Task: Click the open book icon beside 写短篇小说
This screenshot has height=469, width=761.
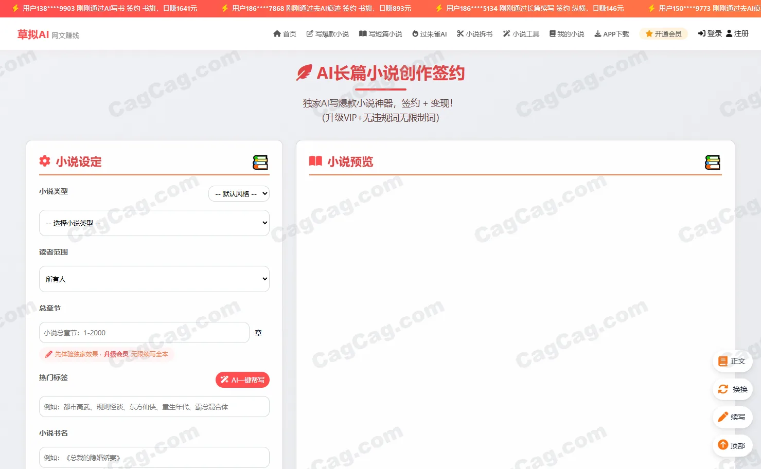Action: click(363, 33)
